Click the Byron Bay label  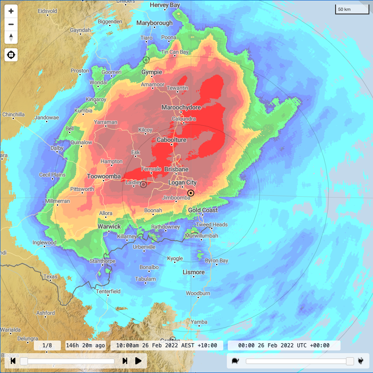click(216, 261)
